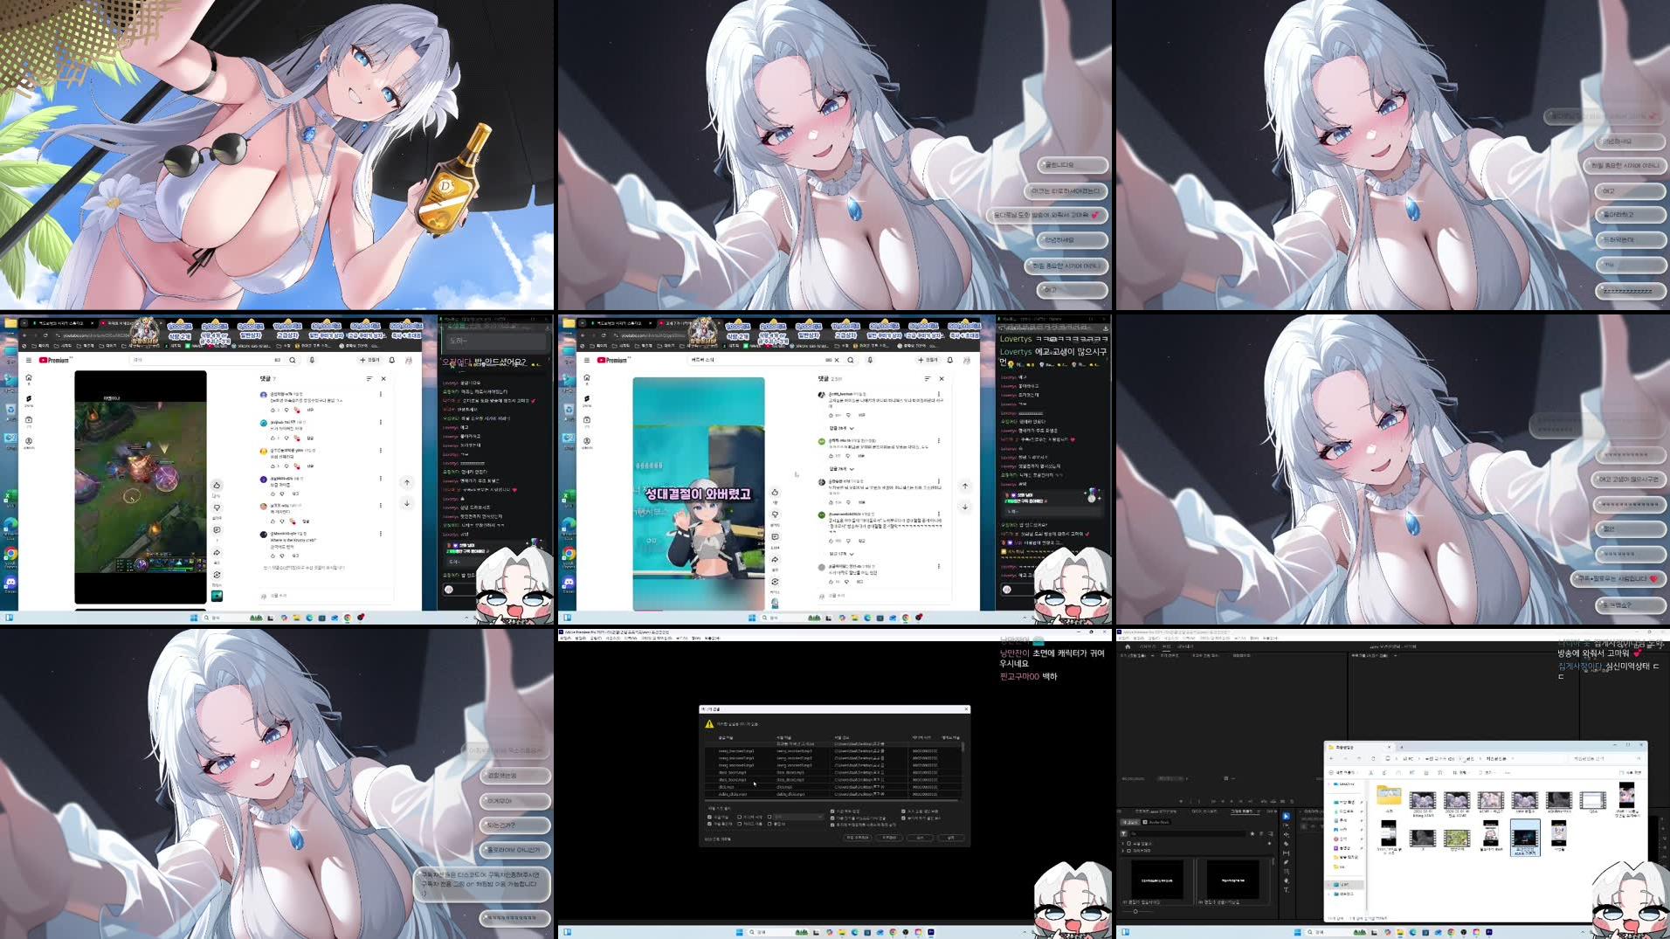Click Offline All button in Link Media dialog
This screenshot has width=1670, height=939.
[x=858, y=838]
